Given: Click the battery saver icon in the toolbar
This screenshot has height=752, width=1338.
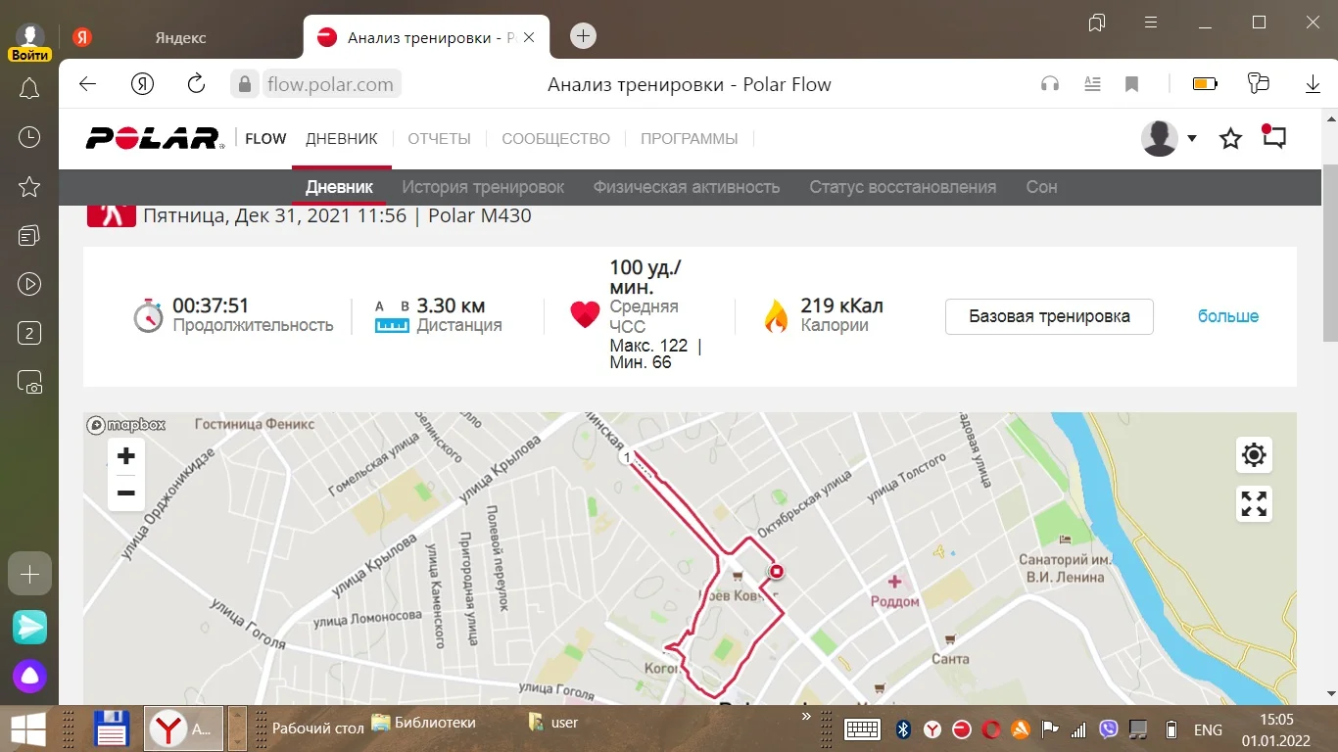Looking at the screenshot, I should 1205,84.
